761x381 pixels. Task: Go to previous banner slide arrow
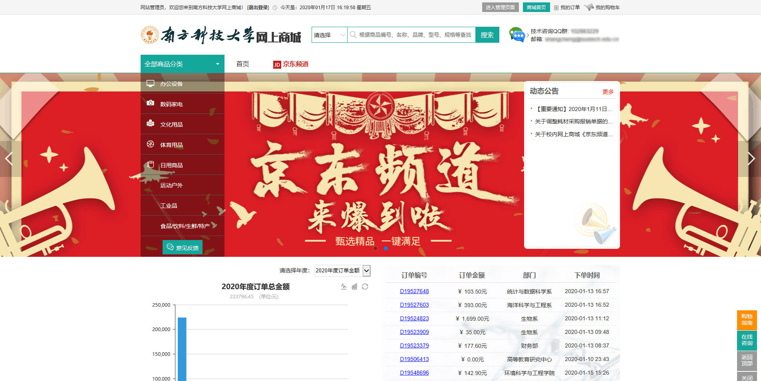point(10,159)
